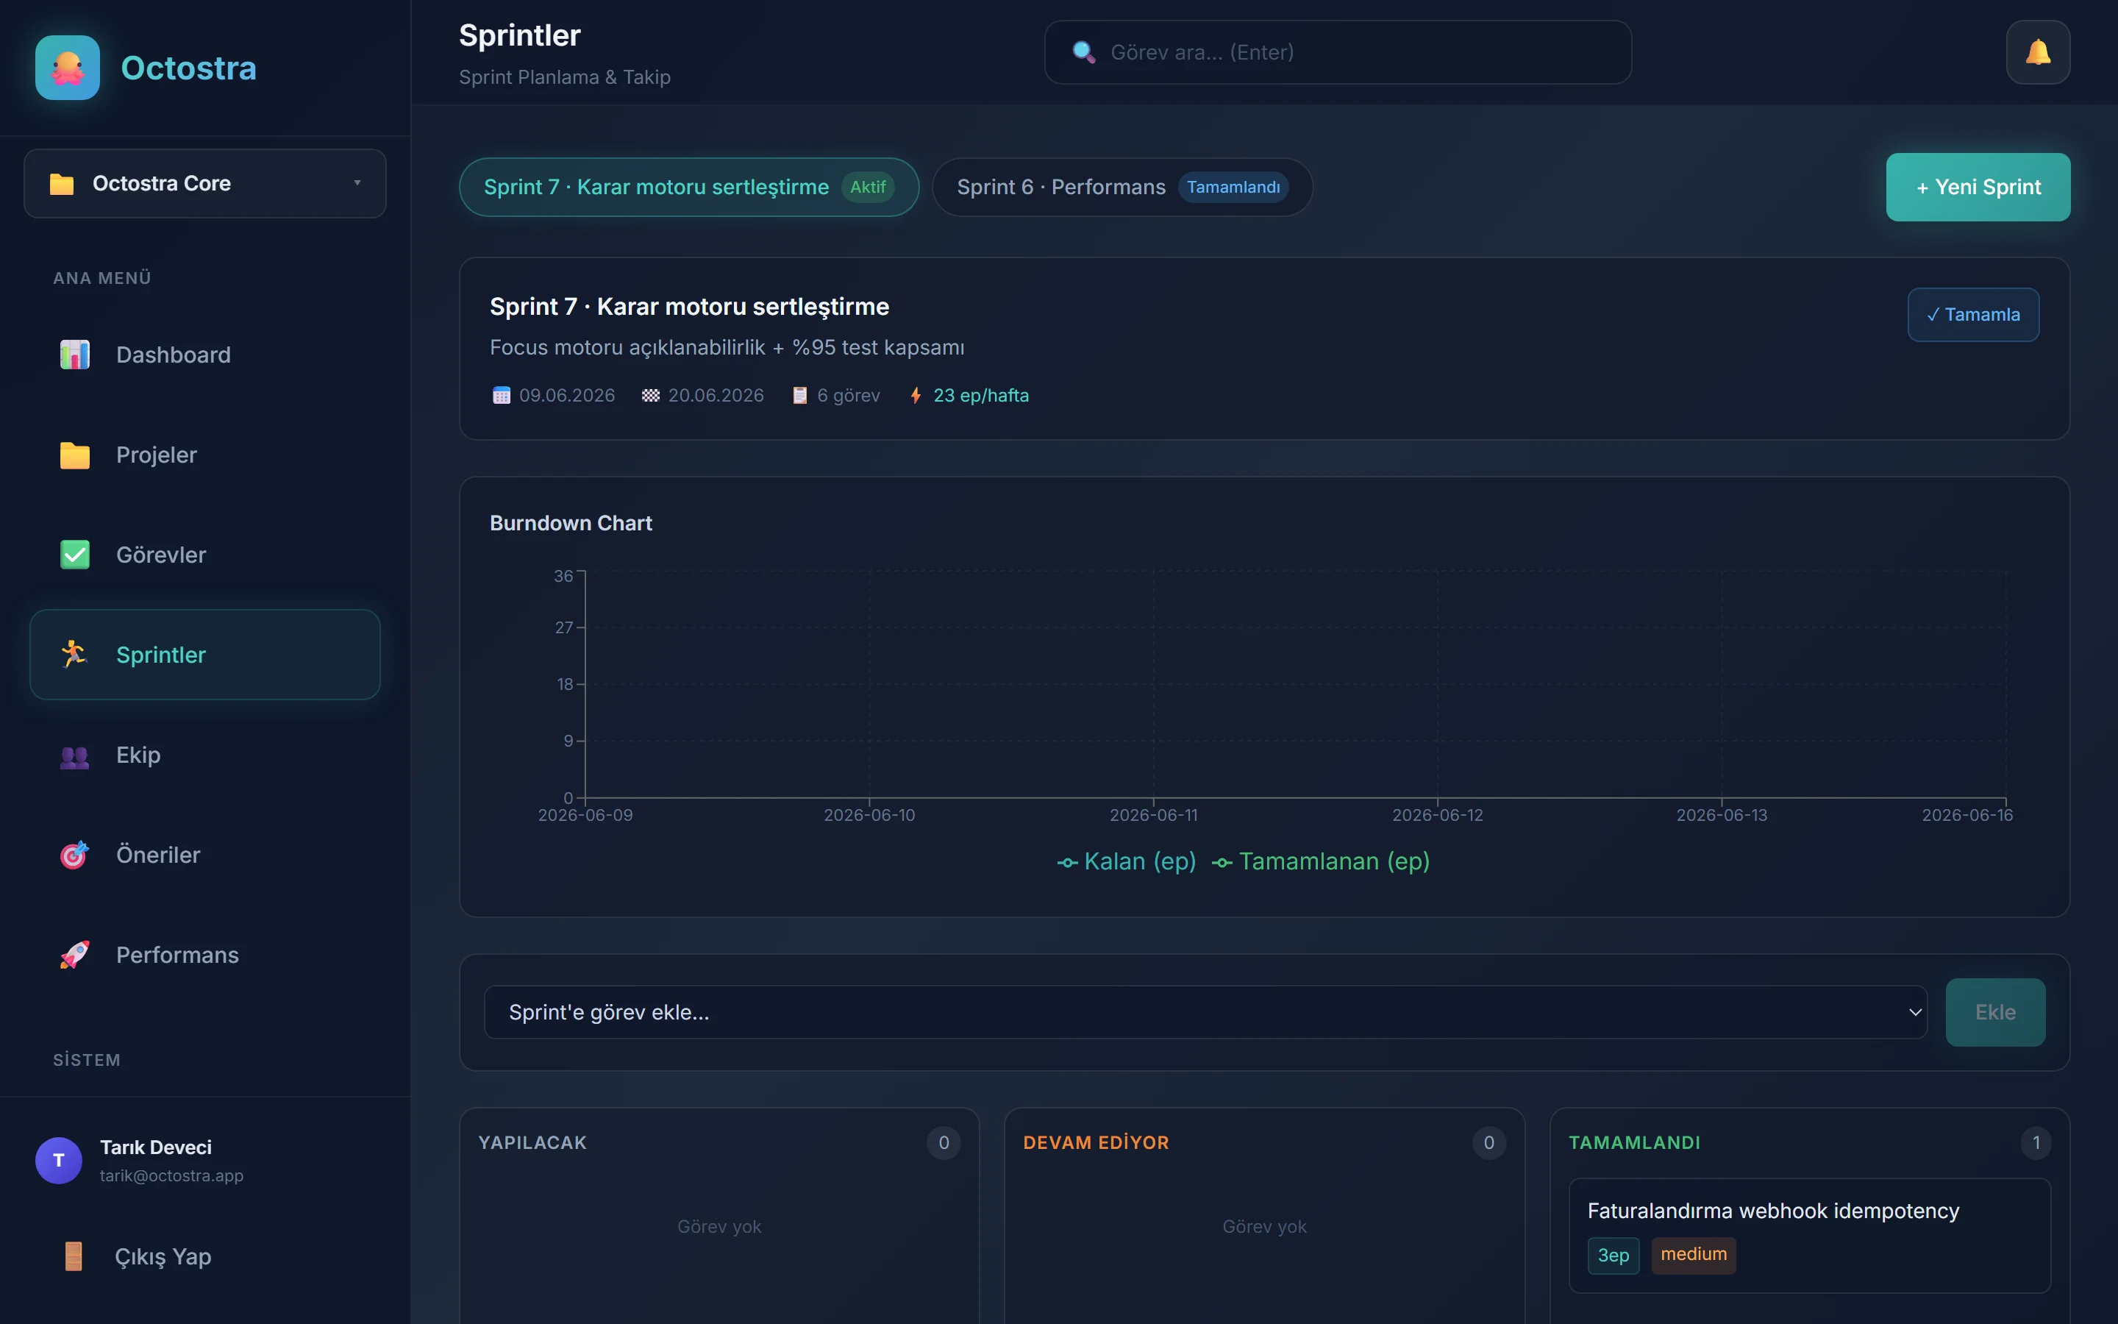This screenshot has width=2118, height=1324.
Task: Click the Devam Ediyor count badge
Action: pyautogui.click(x=1488, y=1143)
